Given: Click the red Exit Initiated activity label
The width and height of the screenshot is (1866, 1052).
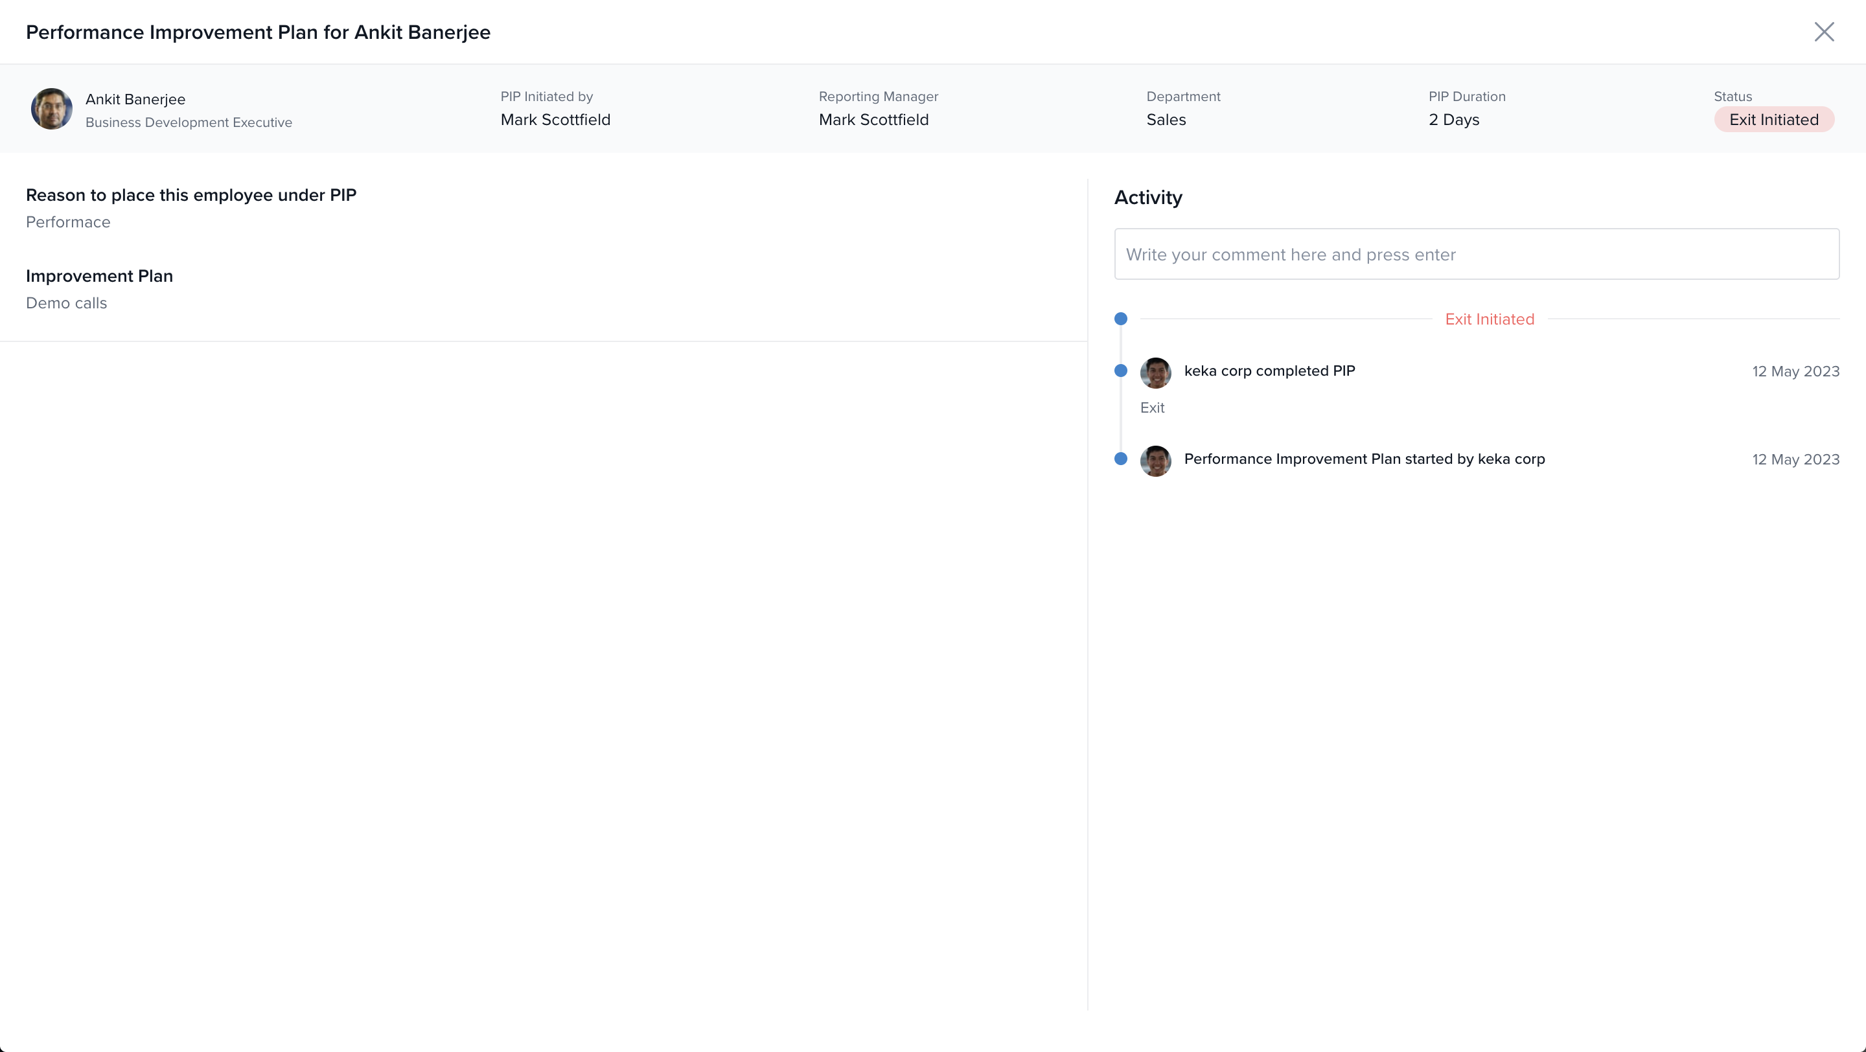Looking at the screenshot, I should [x=1490, y=319].
